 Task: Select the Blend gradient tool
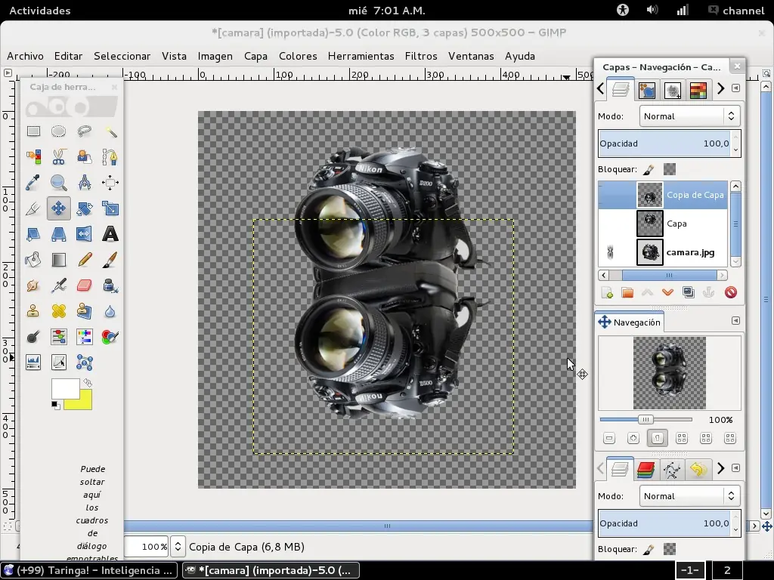click(59, 260)
